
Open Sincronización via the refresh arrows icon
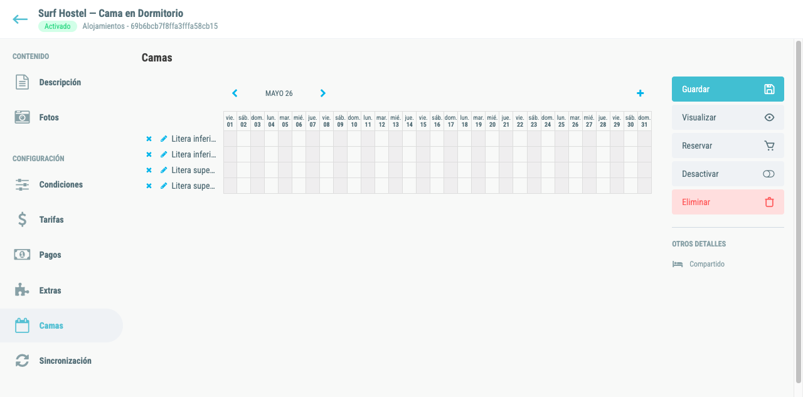tap(22, 361)
